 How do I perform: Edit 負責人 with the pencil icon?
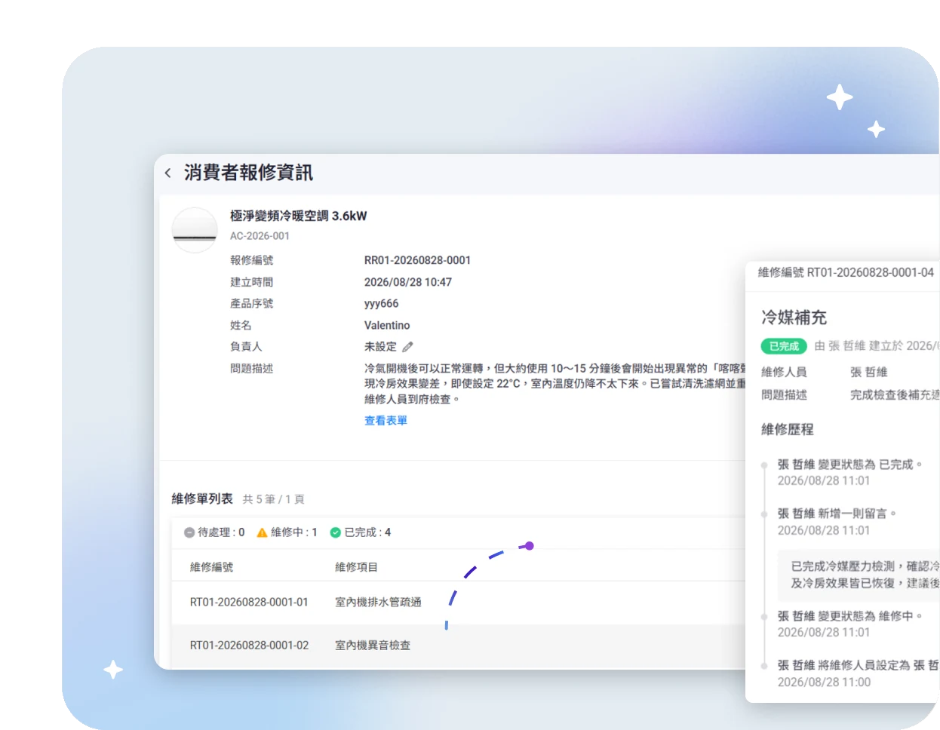(x=408, y=347)
